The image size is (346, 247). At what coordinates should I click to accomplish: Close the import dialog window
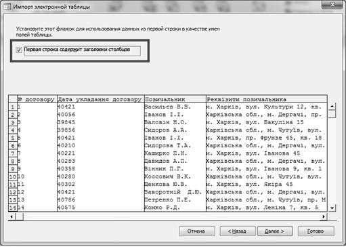(x=332, y=5)
